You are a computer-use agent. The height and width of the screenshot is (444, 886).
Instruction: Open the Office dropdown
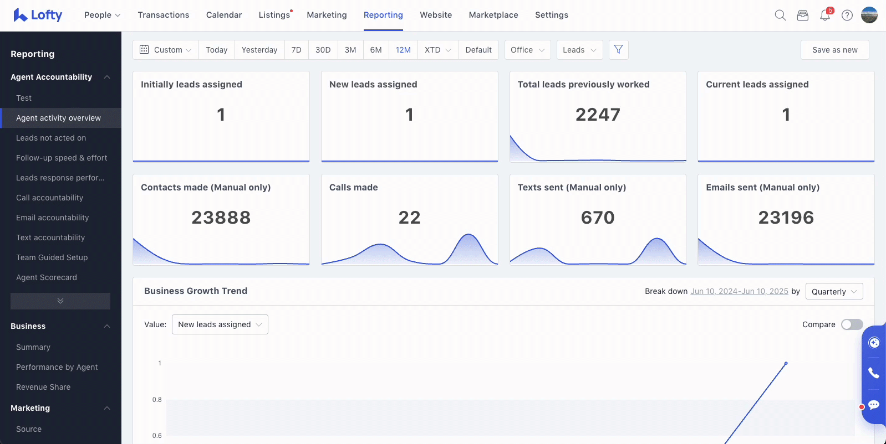pos(528,50)
